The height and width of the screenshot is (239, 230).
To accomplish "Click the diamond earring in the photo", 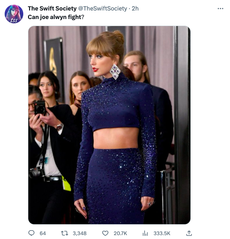I will [x=115, y=72].
